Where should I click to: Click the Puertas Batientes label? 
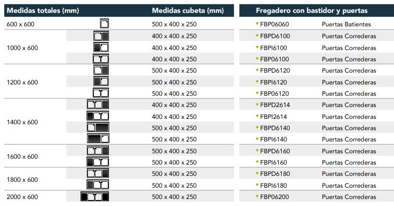pyautogui.click(x=346, y=24)
